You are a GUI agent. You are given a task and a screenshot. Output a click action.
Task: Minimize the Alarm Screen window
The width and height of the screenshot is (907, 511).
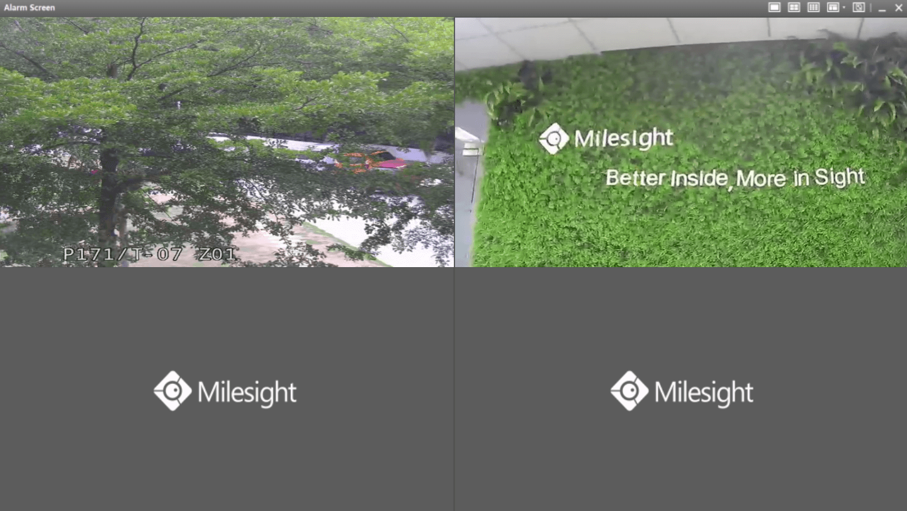[x=882, y=8]
